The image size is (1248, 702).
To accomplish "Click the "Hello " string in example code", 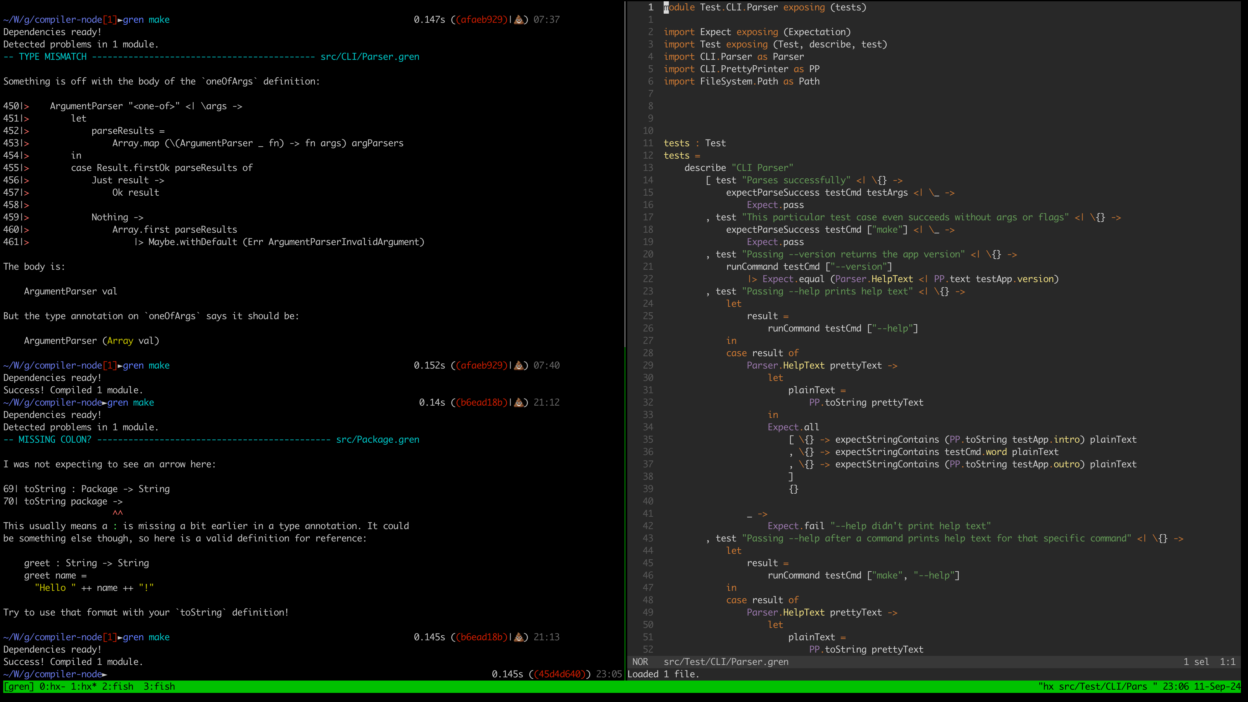I will point(55,588).
